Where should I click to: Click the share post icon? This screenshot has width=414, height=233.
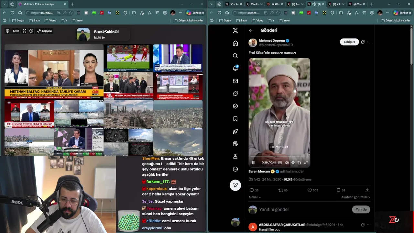click(367, 190)
